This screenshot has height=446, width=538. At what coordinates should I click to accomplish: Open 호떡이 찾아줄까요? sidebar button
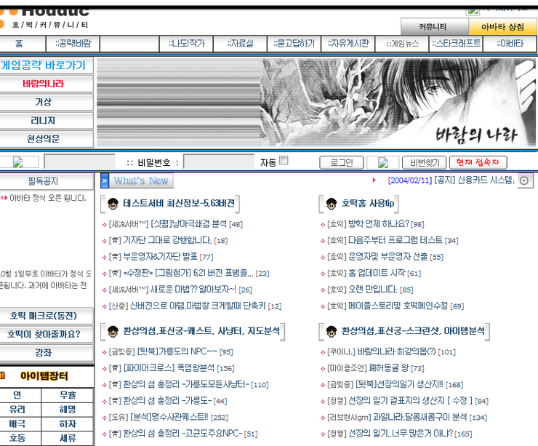44,334
